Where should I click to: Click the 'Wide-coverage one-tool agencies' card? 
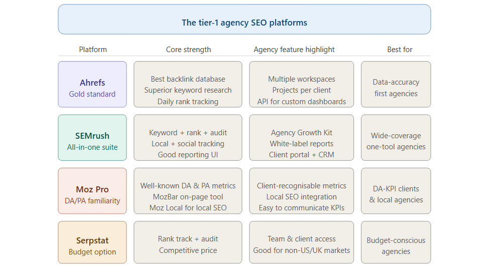coord(396,138)
